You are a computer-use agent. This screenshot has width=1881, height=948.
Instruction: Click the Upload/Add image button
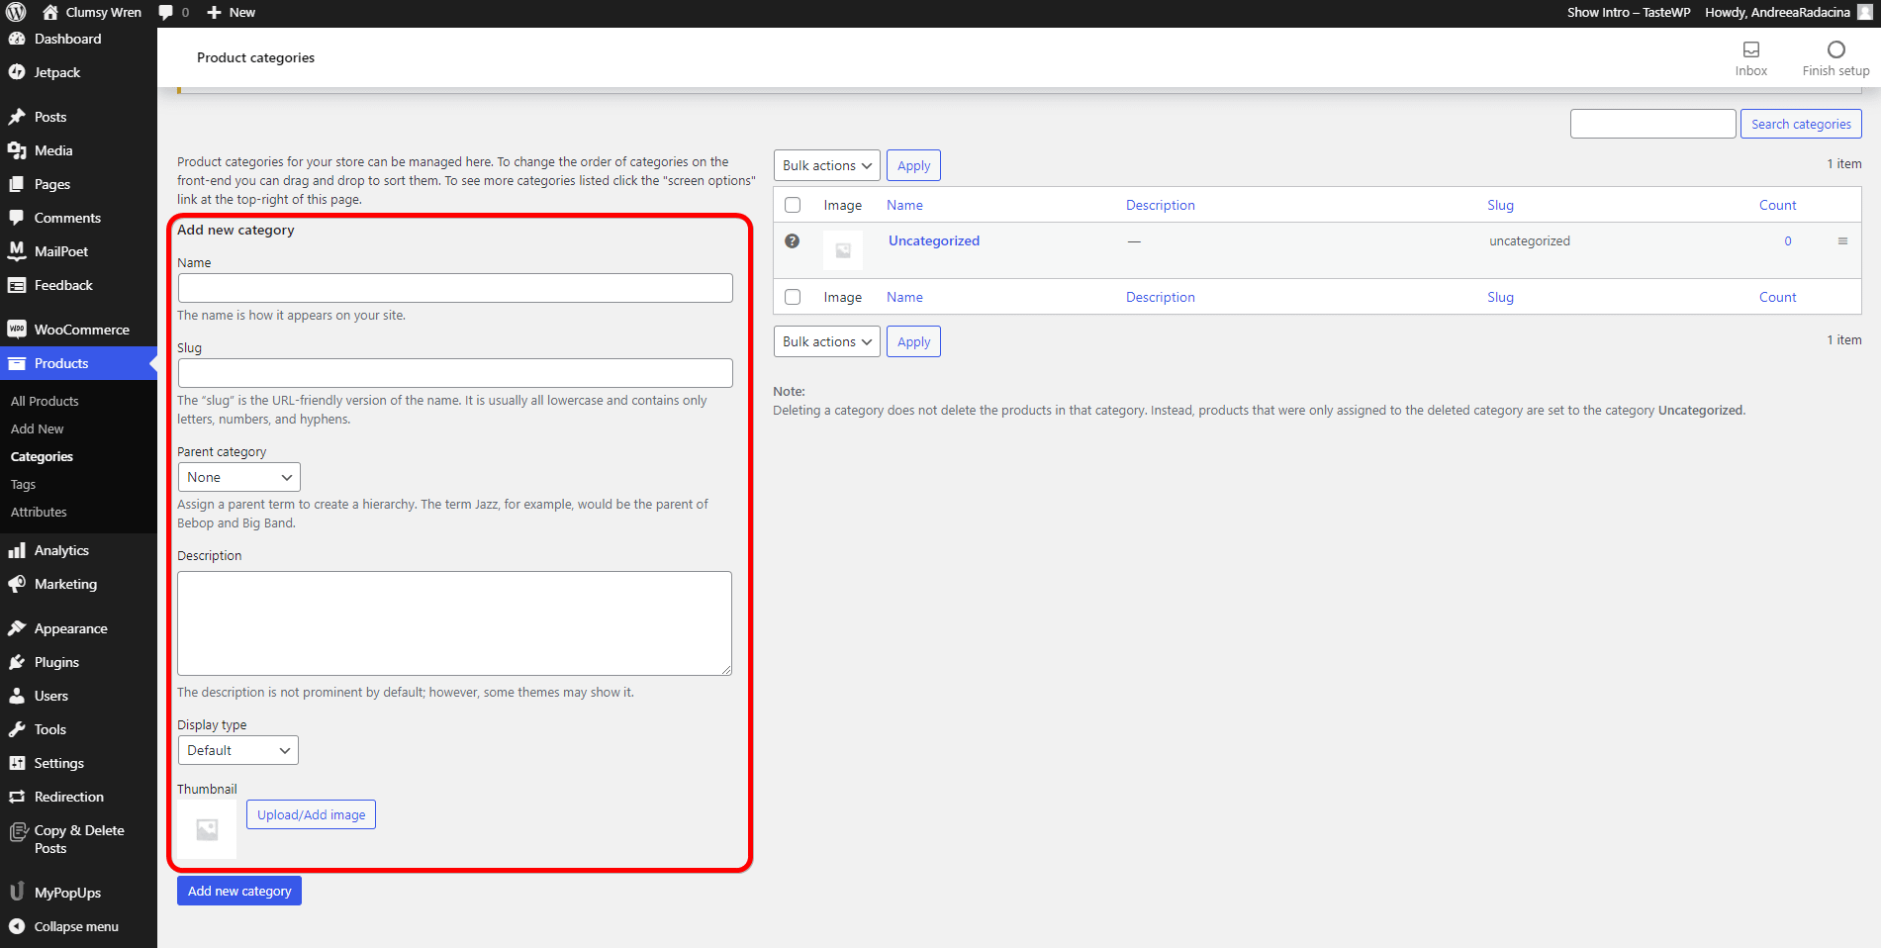311,814
